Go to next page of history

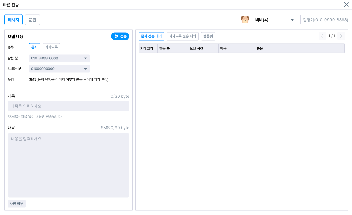point(341,36)
